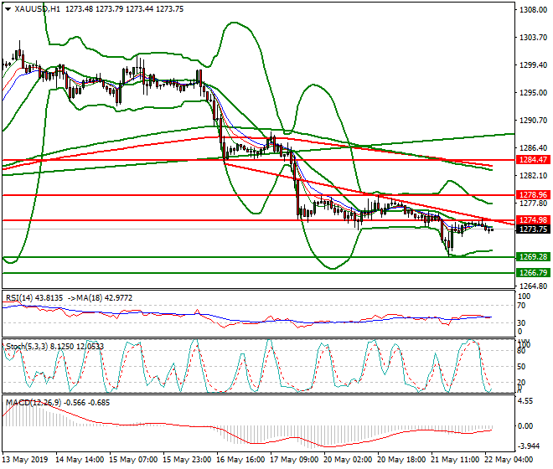The image size is (553, 469).
Task: Click the 1277.80 price scale value
Action: (x=533, y=204)
